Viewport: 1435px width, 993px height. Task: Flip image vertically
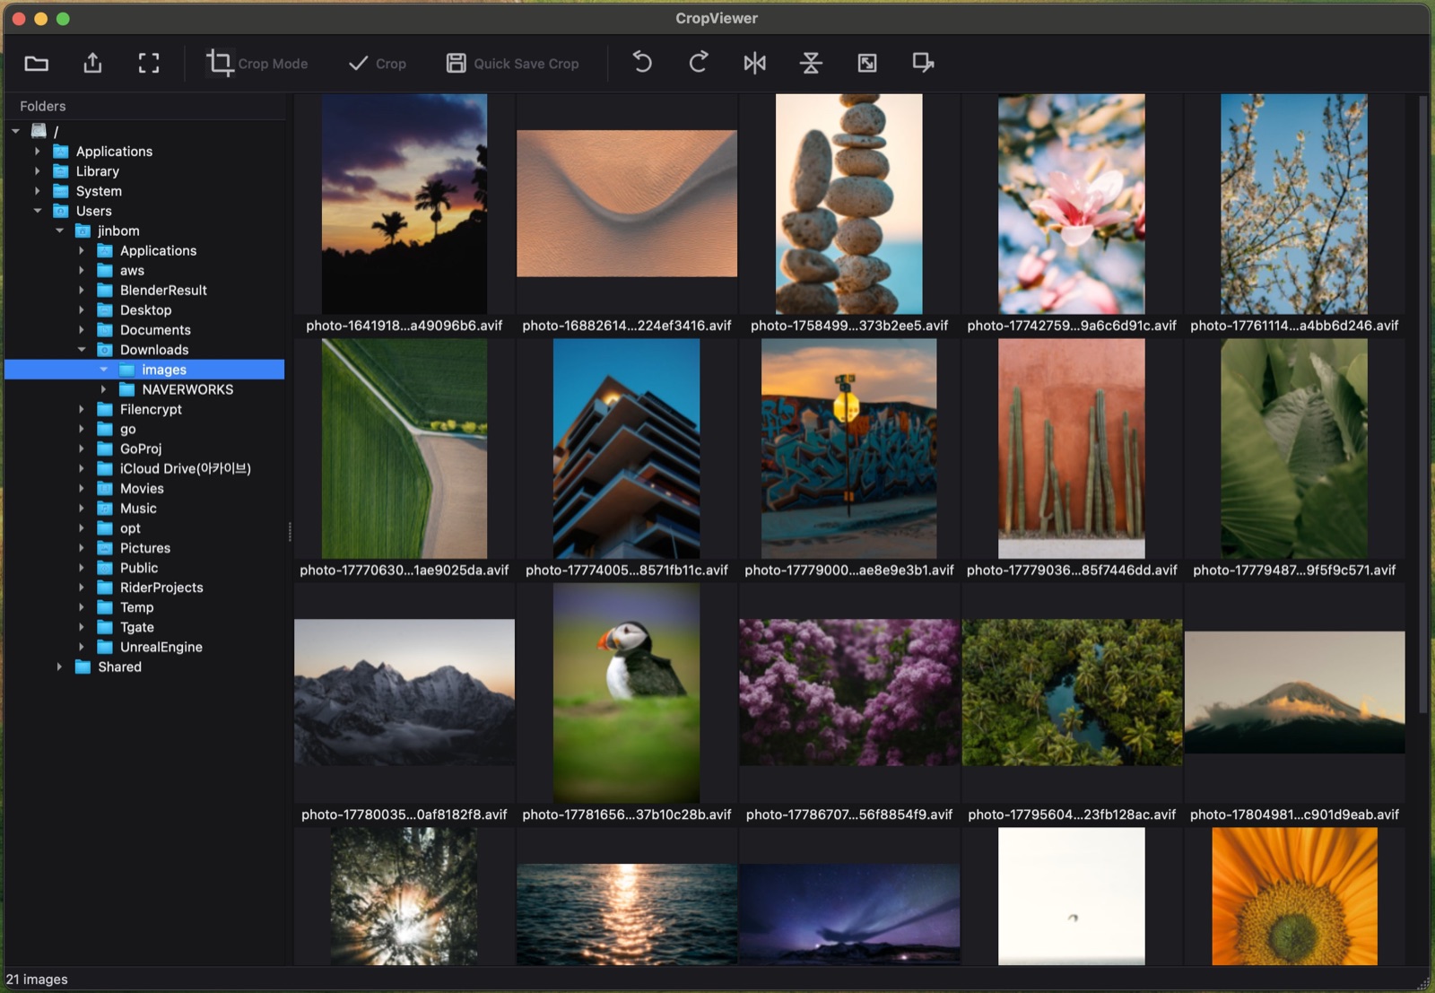click(811, 63)
